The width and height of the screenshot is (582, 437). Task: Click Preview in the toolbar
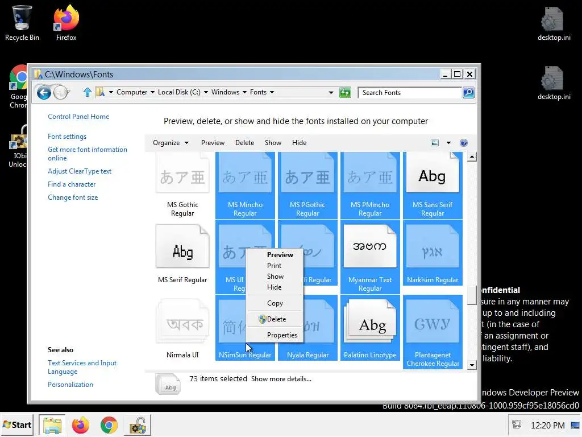click(x=213, y=143)
